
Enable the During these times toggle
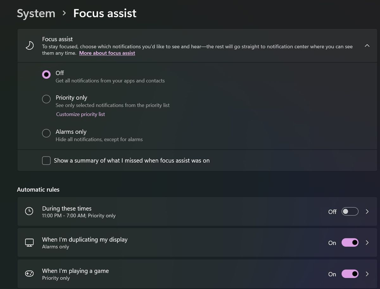coord(350,212)
